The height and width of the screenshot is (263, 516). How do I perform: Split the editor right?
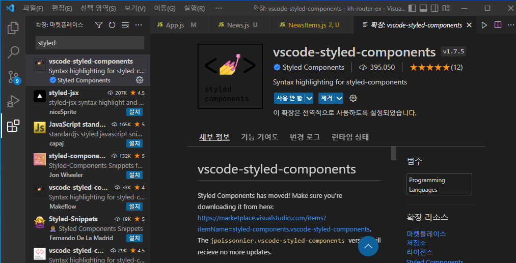[x=498, y=25]
